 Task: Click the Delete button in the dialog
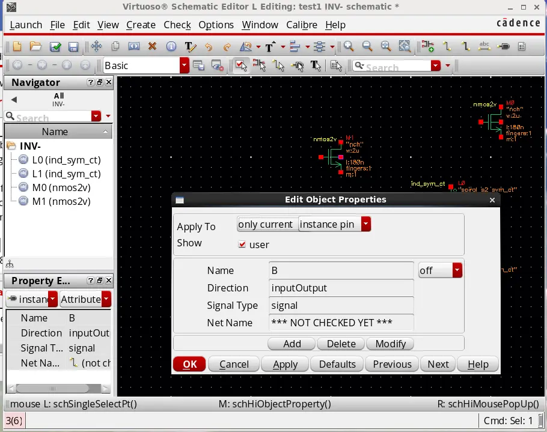point(341,344)
